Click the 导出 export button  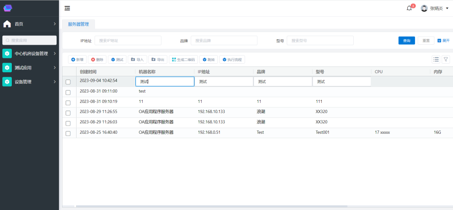pyautogui.click(x=158, y=60)
